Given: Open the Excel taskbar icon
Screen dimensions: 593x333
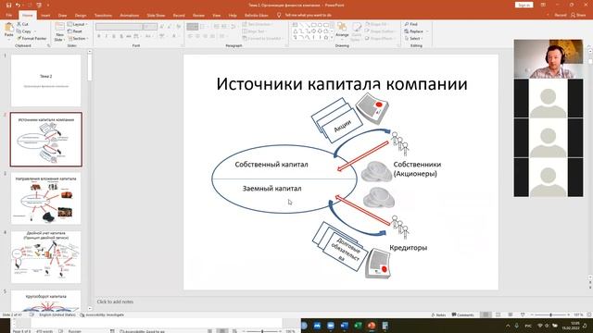Looking at the screenshot, I should click(358, 326).
